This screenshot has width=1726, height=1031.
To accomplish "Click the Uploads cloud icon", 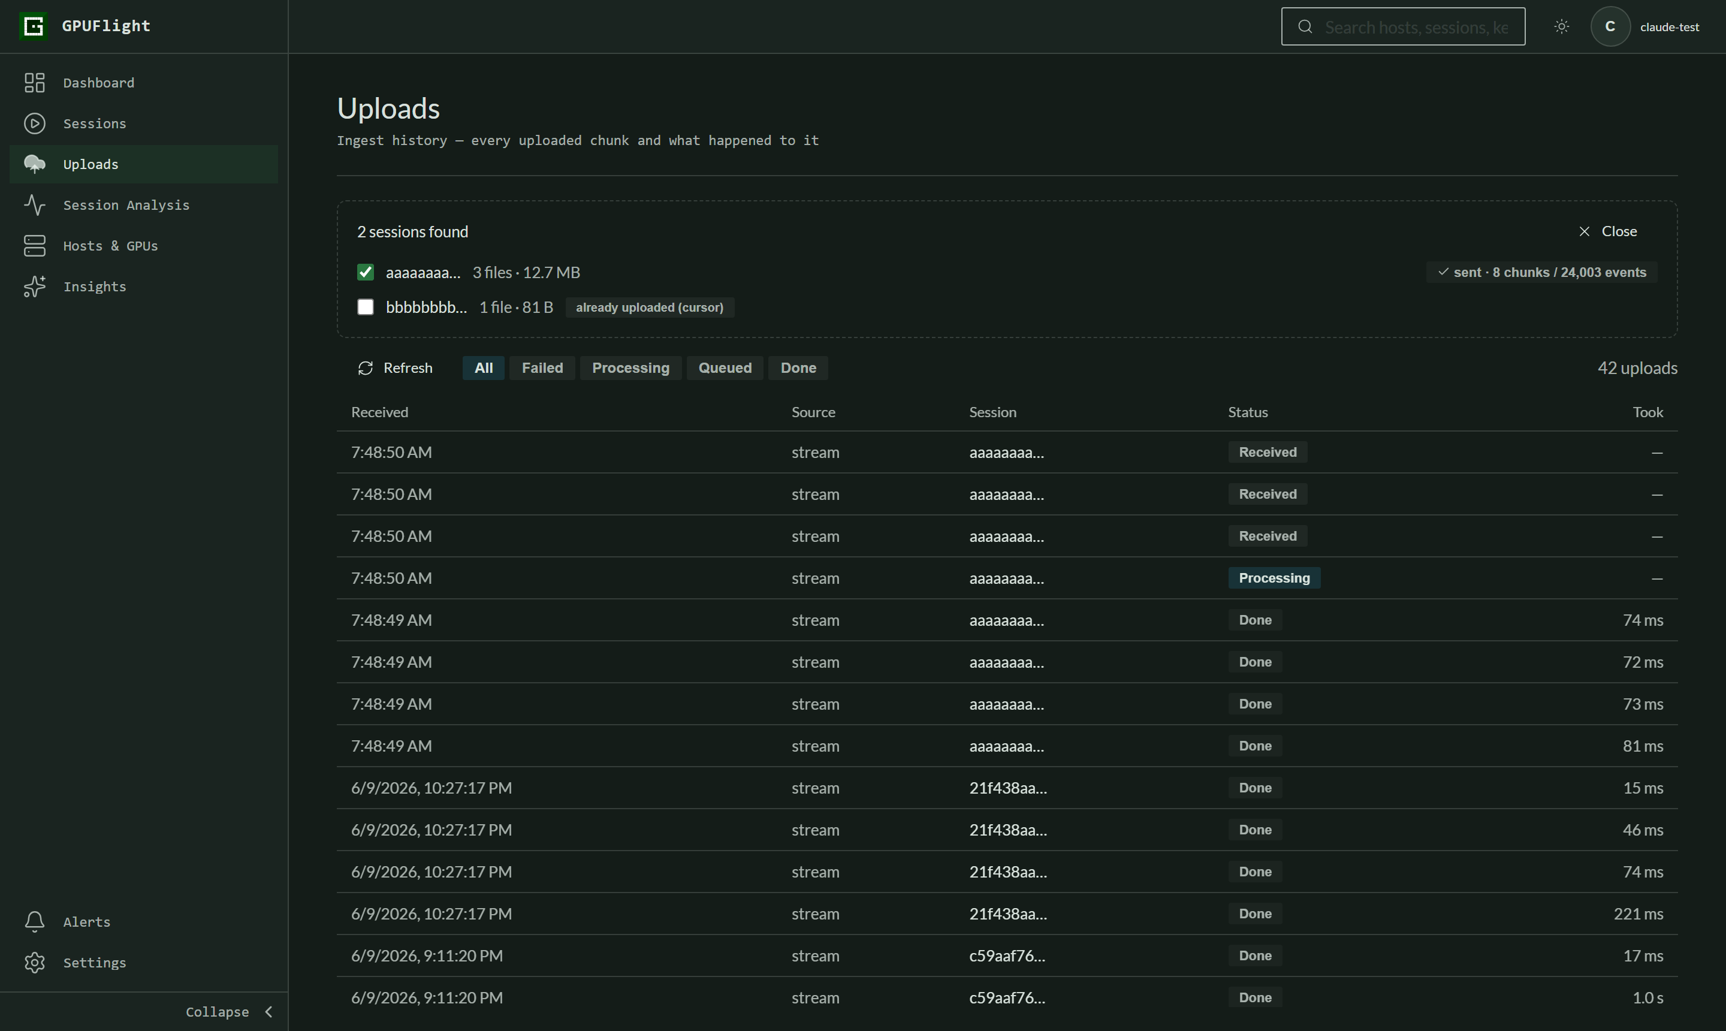I will 35,164.
